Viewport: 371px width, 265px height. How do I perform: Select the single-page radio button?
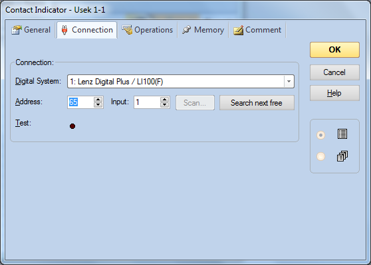click(x=321, y=135)
